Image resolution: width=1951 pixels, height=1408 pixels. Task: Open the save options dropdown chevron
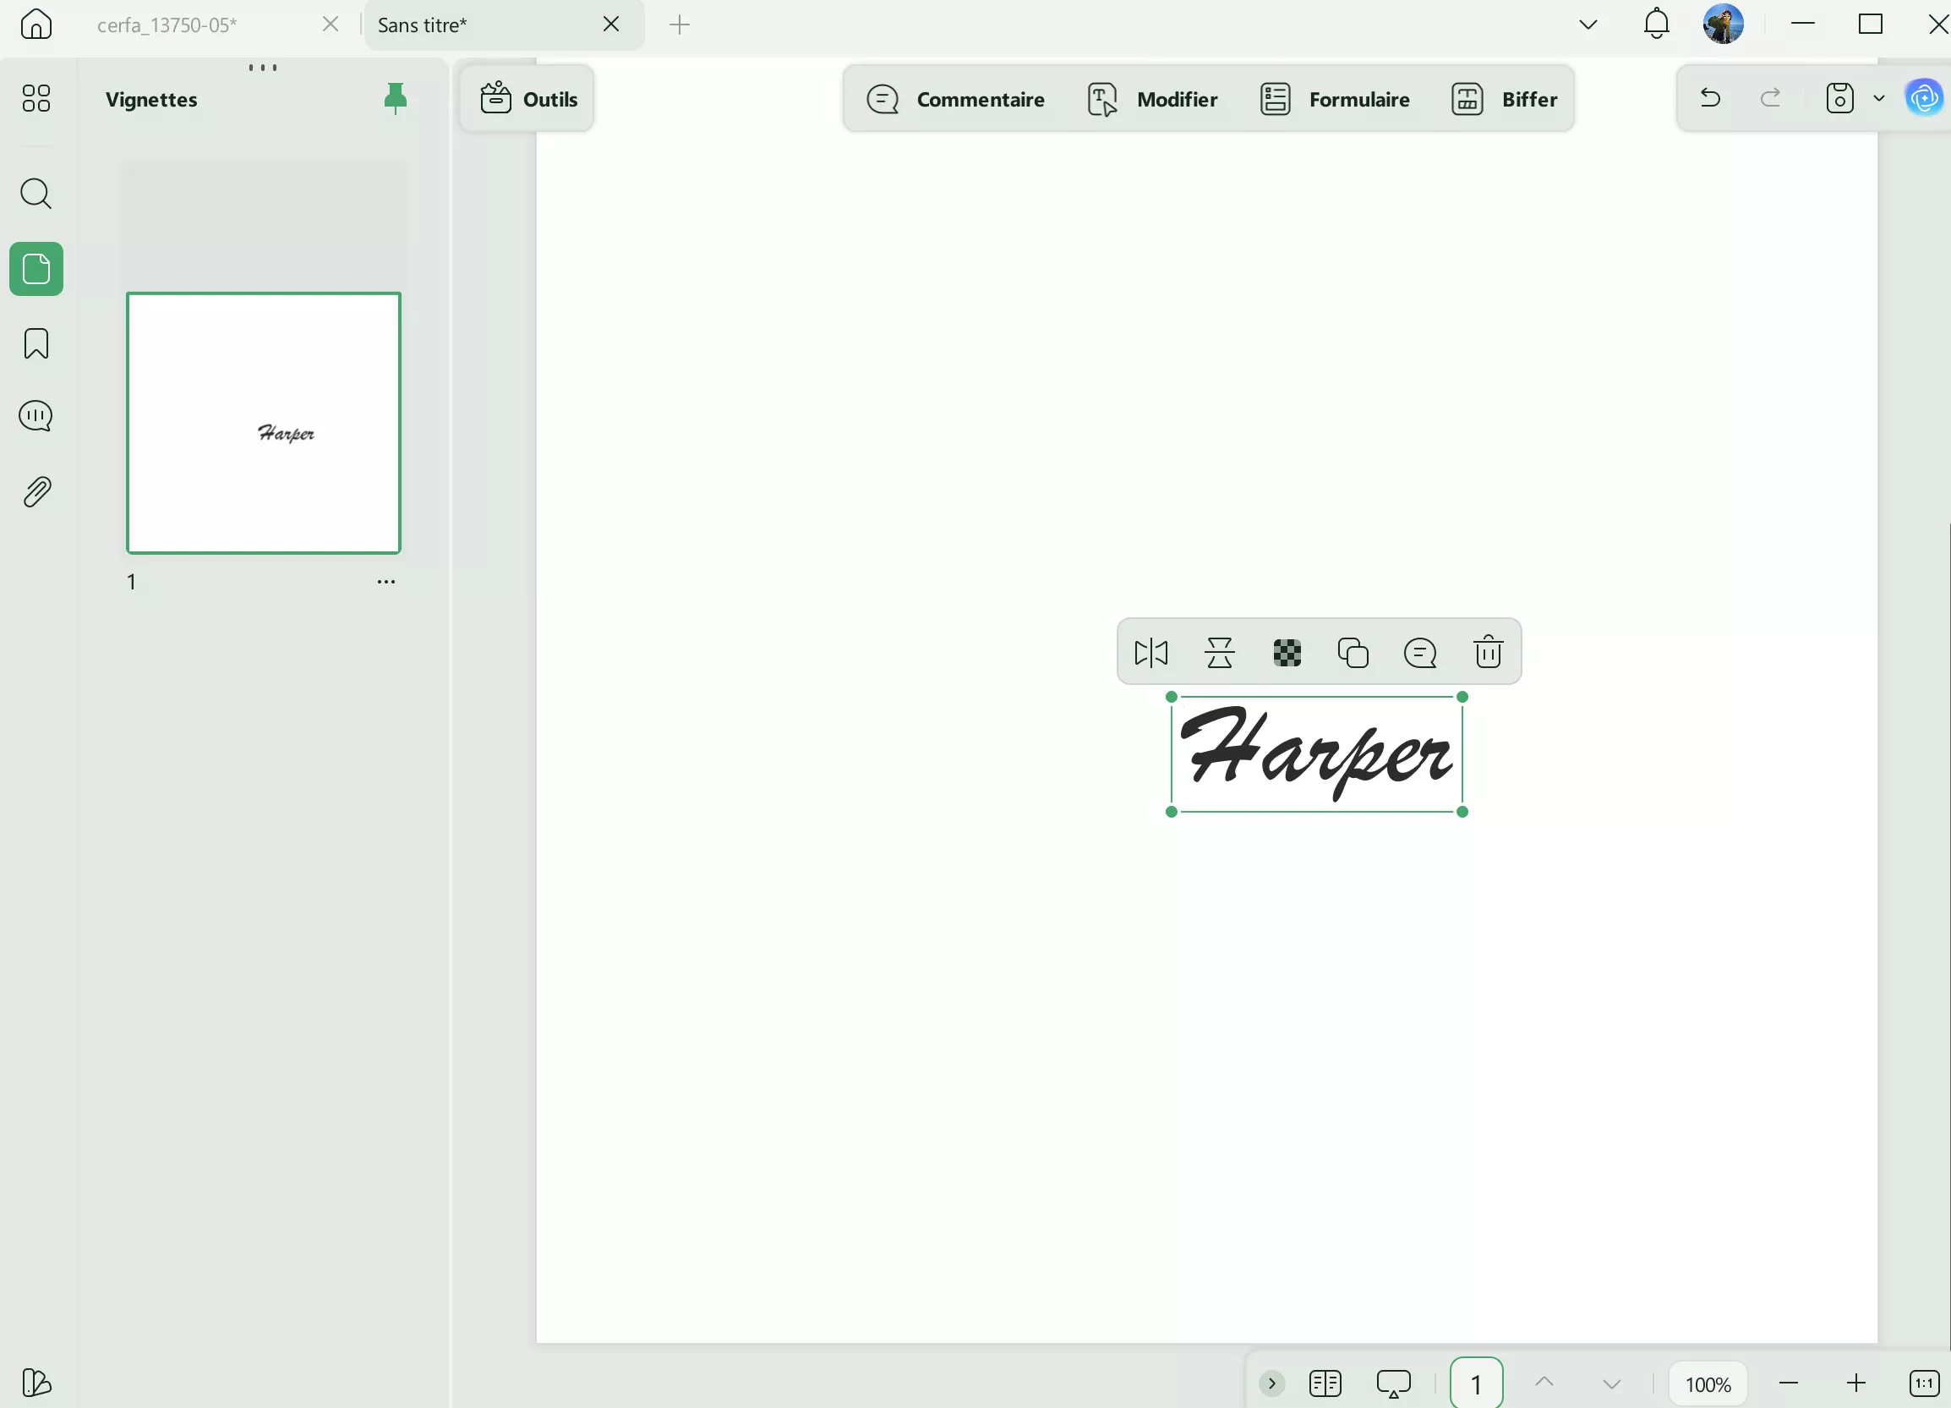click(x=1878, y=97)
